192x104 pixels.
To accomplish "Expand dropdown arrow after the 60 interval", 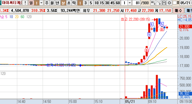I will 130,3.
